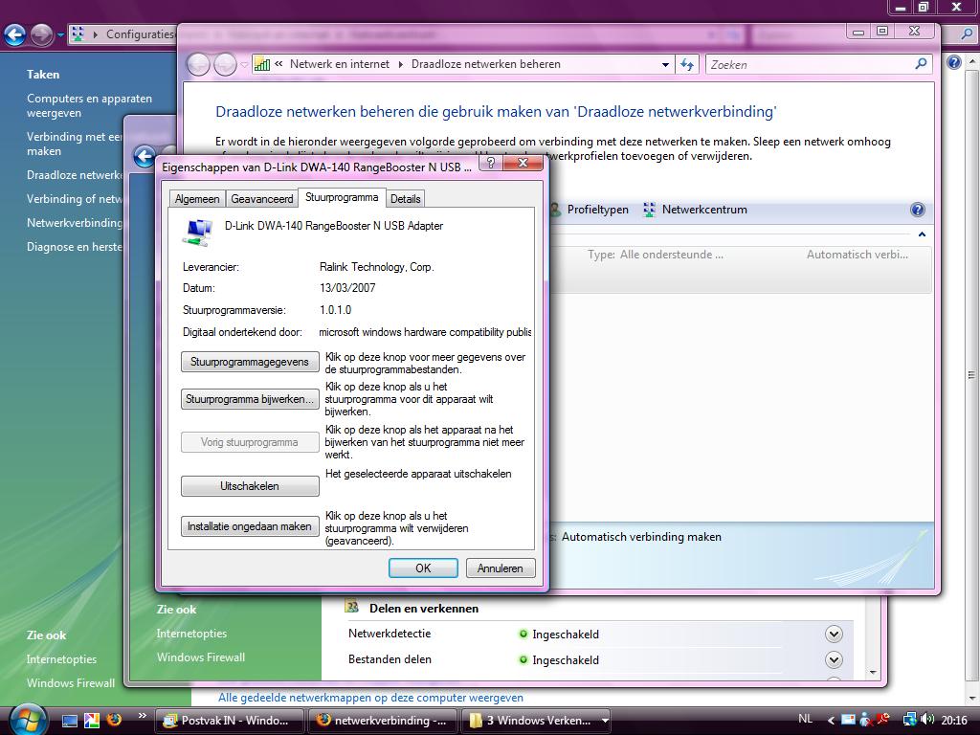Screen dimensions: 980x735
Task: Open recent pages dropdown in wireless window
Action: [x=244, y=64]
